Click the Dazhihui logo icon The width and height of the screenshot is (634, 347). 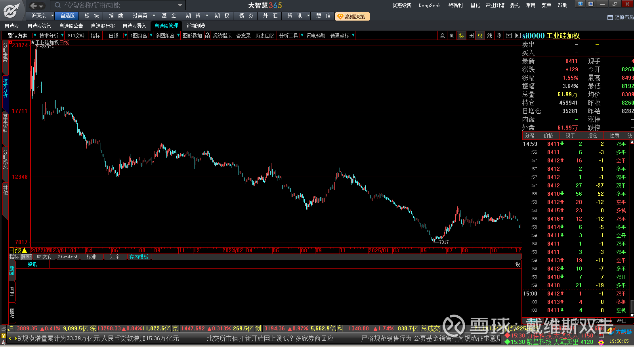(x=11, y=10)
